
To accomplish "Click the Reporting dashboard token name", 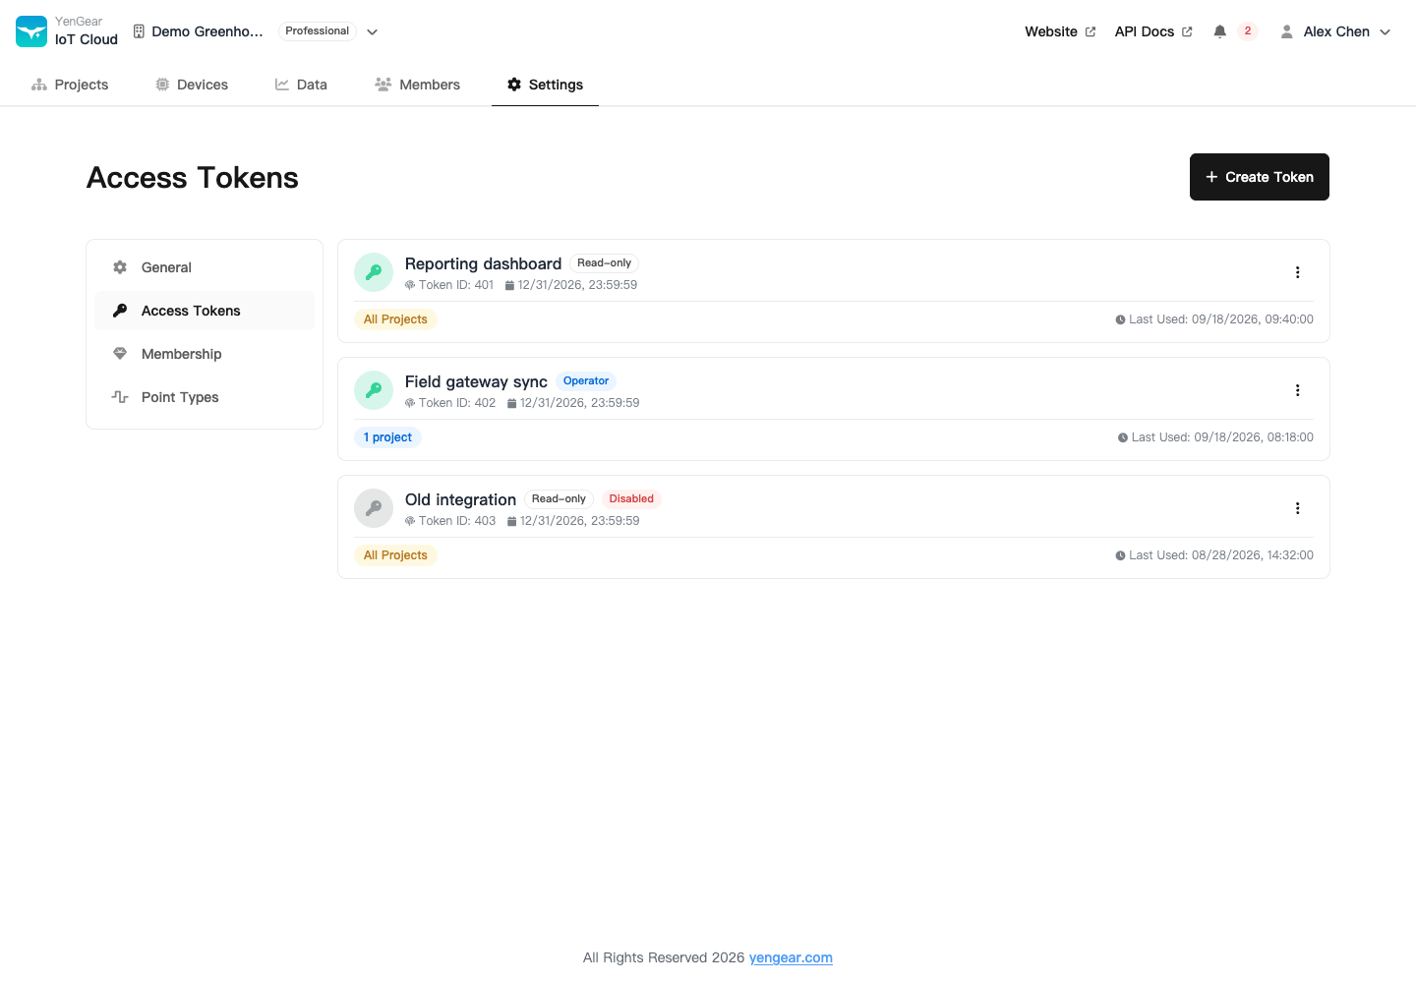I will point(483,263).
